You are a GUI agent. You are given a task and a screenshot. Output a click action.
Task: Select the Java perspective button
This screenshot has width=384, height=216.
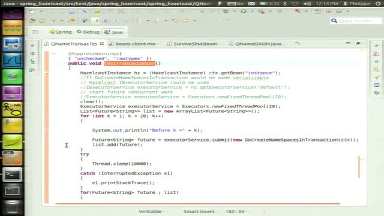click(x=113, y=32)
